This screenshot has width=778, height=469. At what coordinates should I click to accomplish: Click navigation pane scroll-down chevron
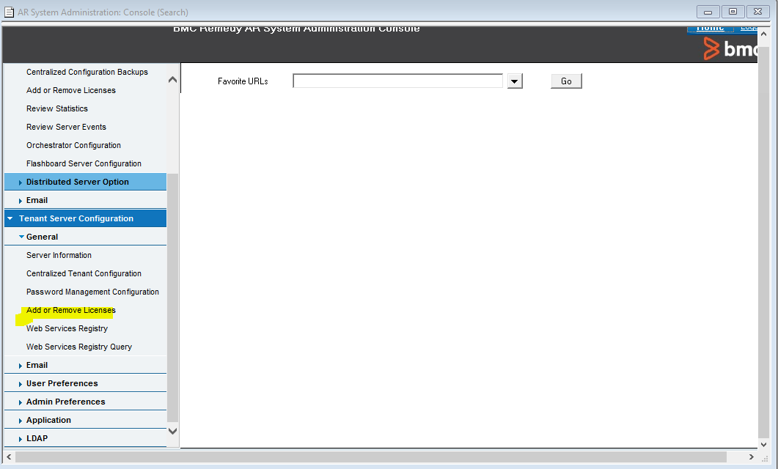172,431
